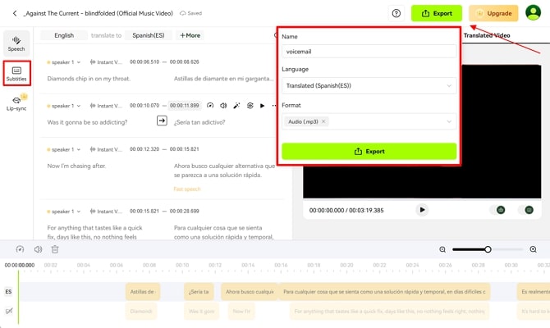
Task: Click the 'Fast speech' warning label
Action: pos(187,189)
